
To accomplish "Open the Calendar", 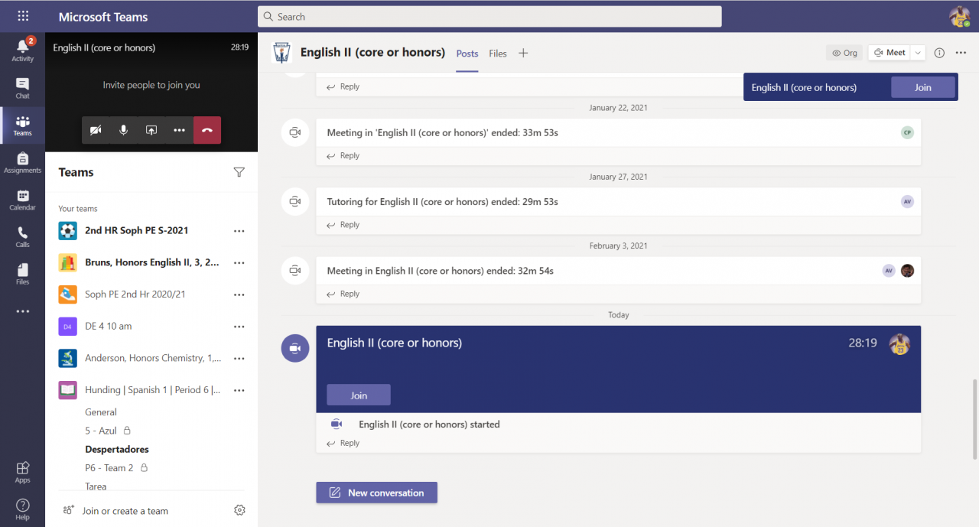I will (x=22, y=200).
